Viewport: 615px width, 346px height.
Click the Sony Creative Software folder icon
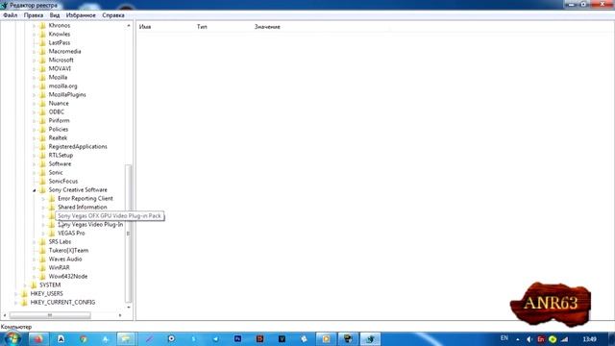[x=42, y=190]
